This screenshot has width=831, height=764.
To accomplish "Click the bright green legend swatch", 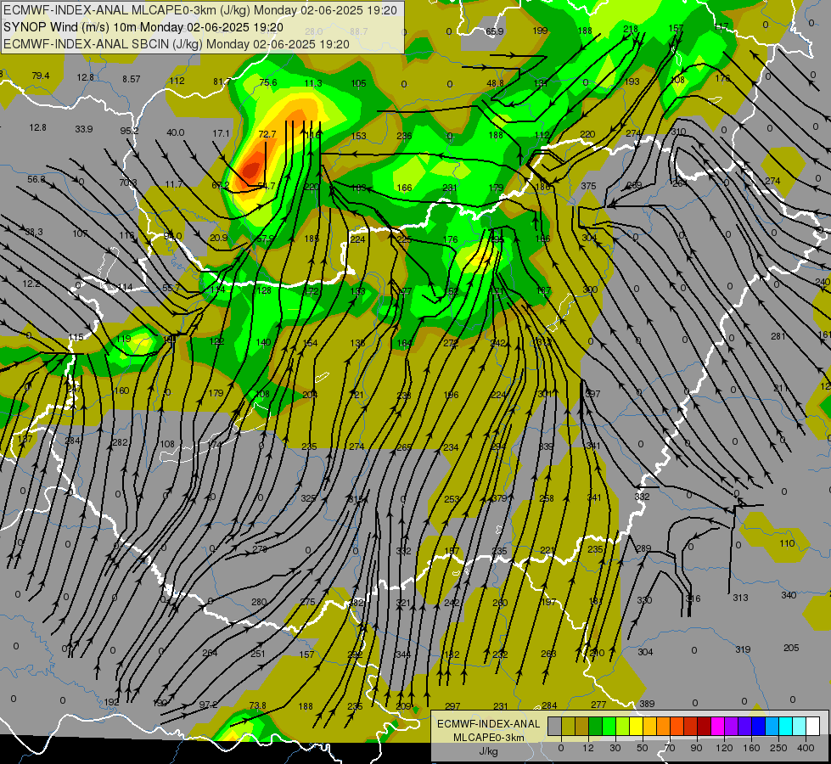I will [x=609, y=727].
